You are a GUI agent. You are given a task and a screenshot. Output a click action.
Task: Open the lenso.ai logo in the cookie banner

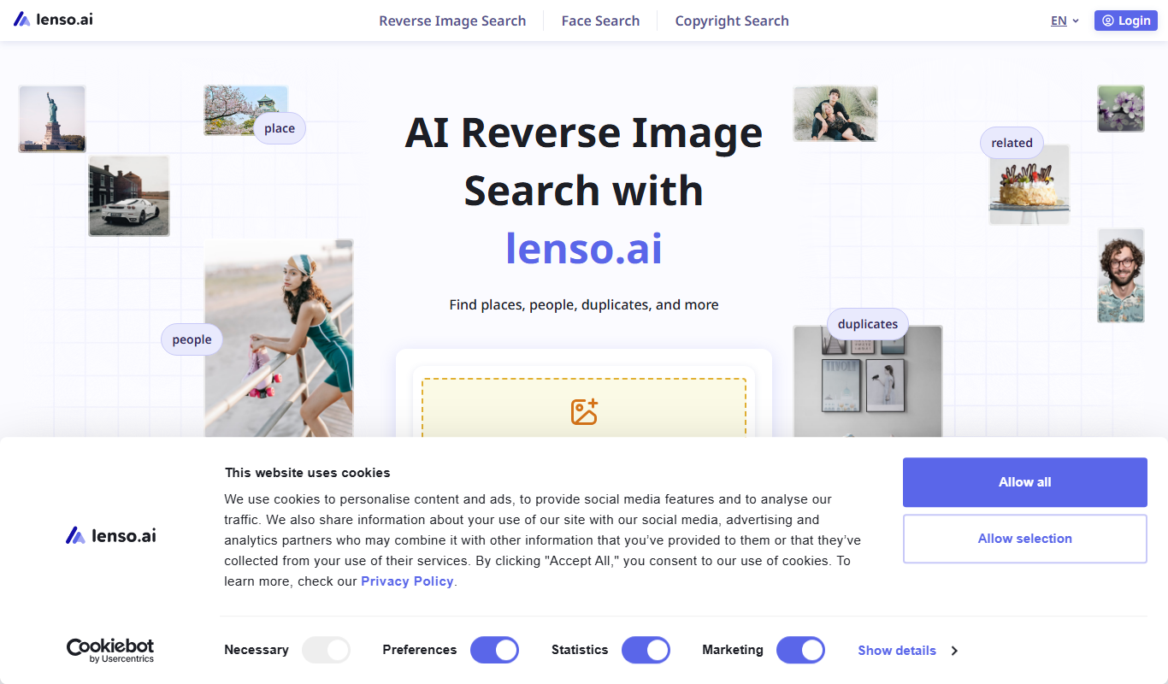[x=111, y=536]
